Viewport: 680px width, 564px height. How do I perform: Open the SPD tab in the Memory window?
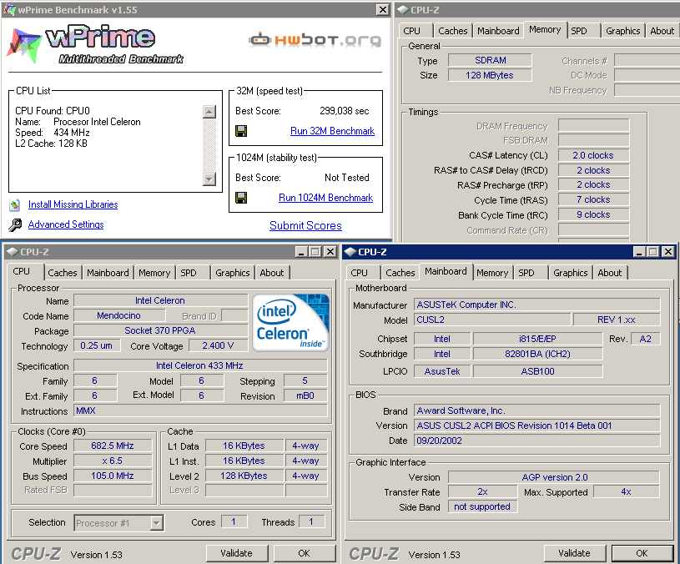[579, 31]
